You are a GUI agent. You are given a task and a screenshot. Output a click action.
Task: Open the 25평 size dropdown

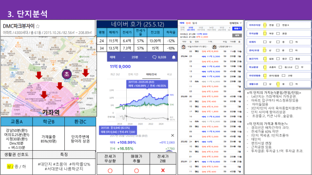(139, 57)
